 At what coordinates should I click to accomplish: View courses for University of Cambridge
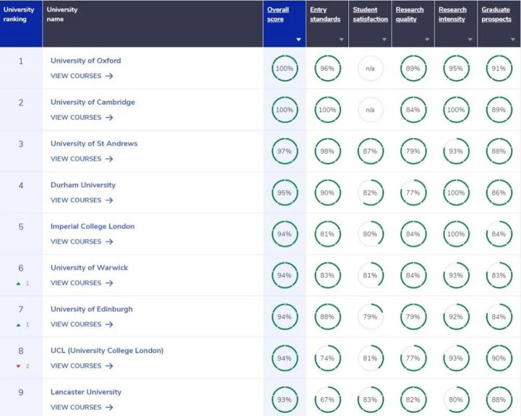coord(82,118)
